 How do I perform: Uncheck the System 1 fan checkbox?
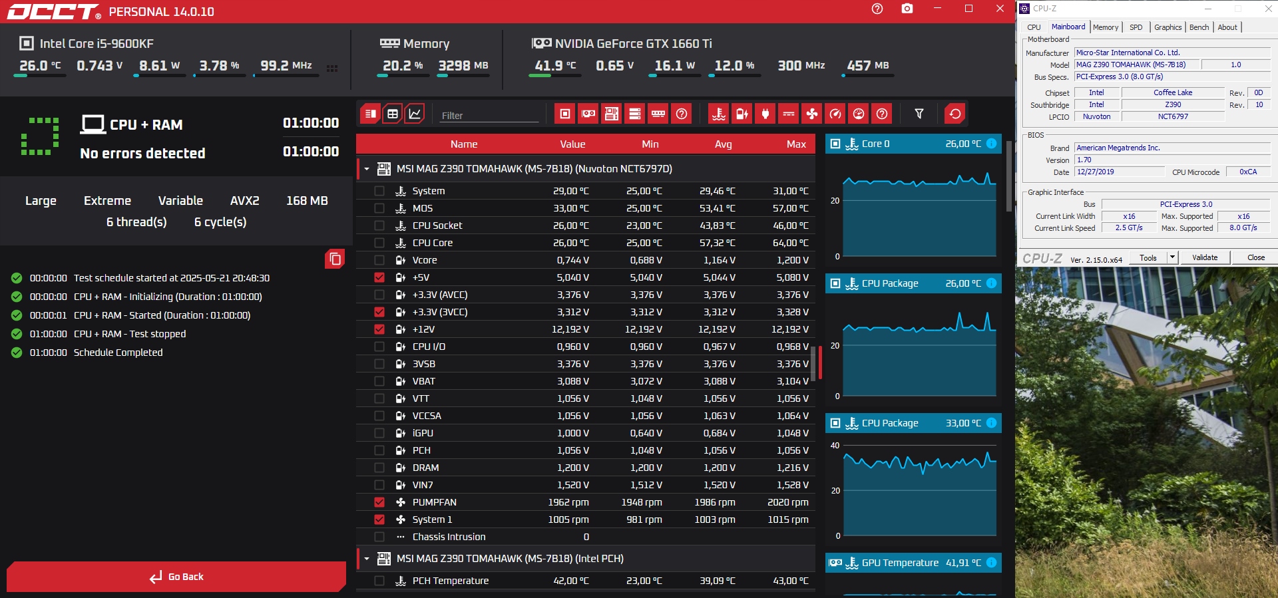pos(379,520)
